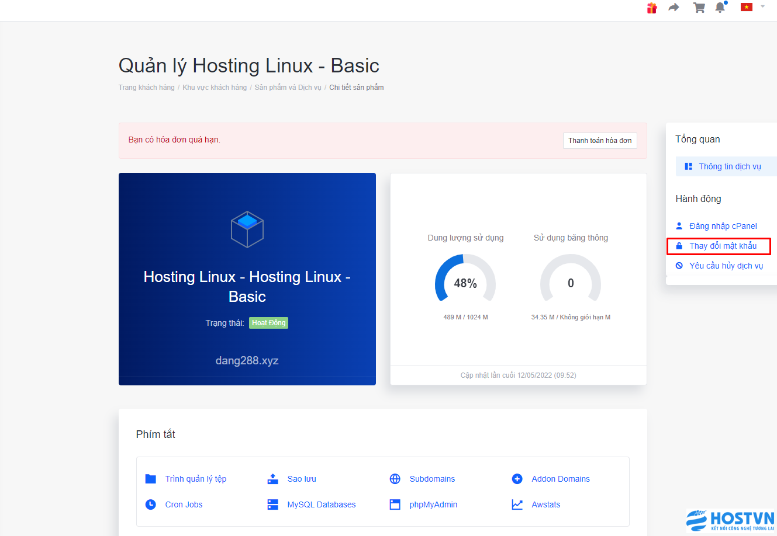
Task: Click Hosting Linux - Basic product name on card
Action: tap(247, 287)
